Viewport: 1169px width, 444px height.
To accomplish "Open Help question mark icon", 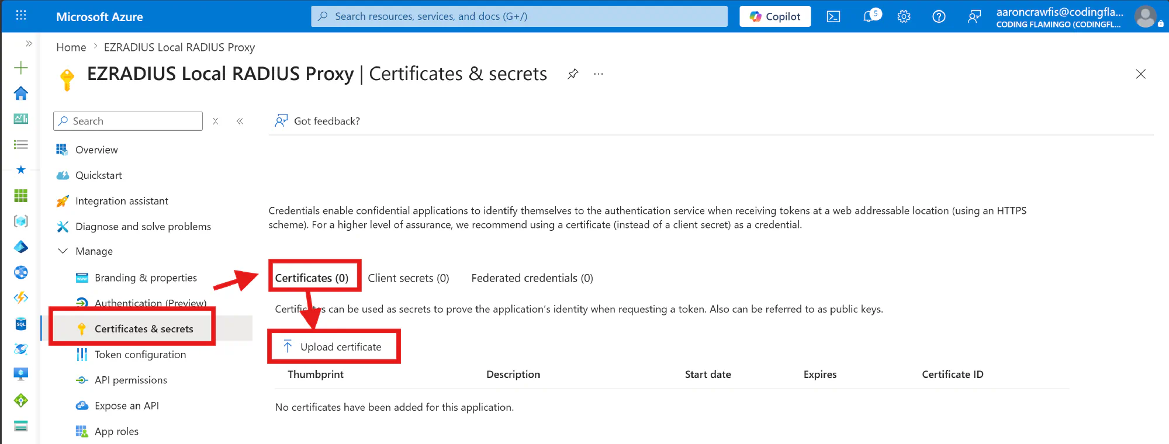I will (x=939, y=16).
